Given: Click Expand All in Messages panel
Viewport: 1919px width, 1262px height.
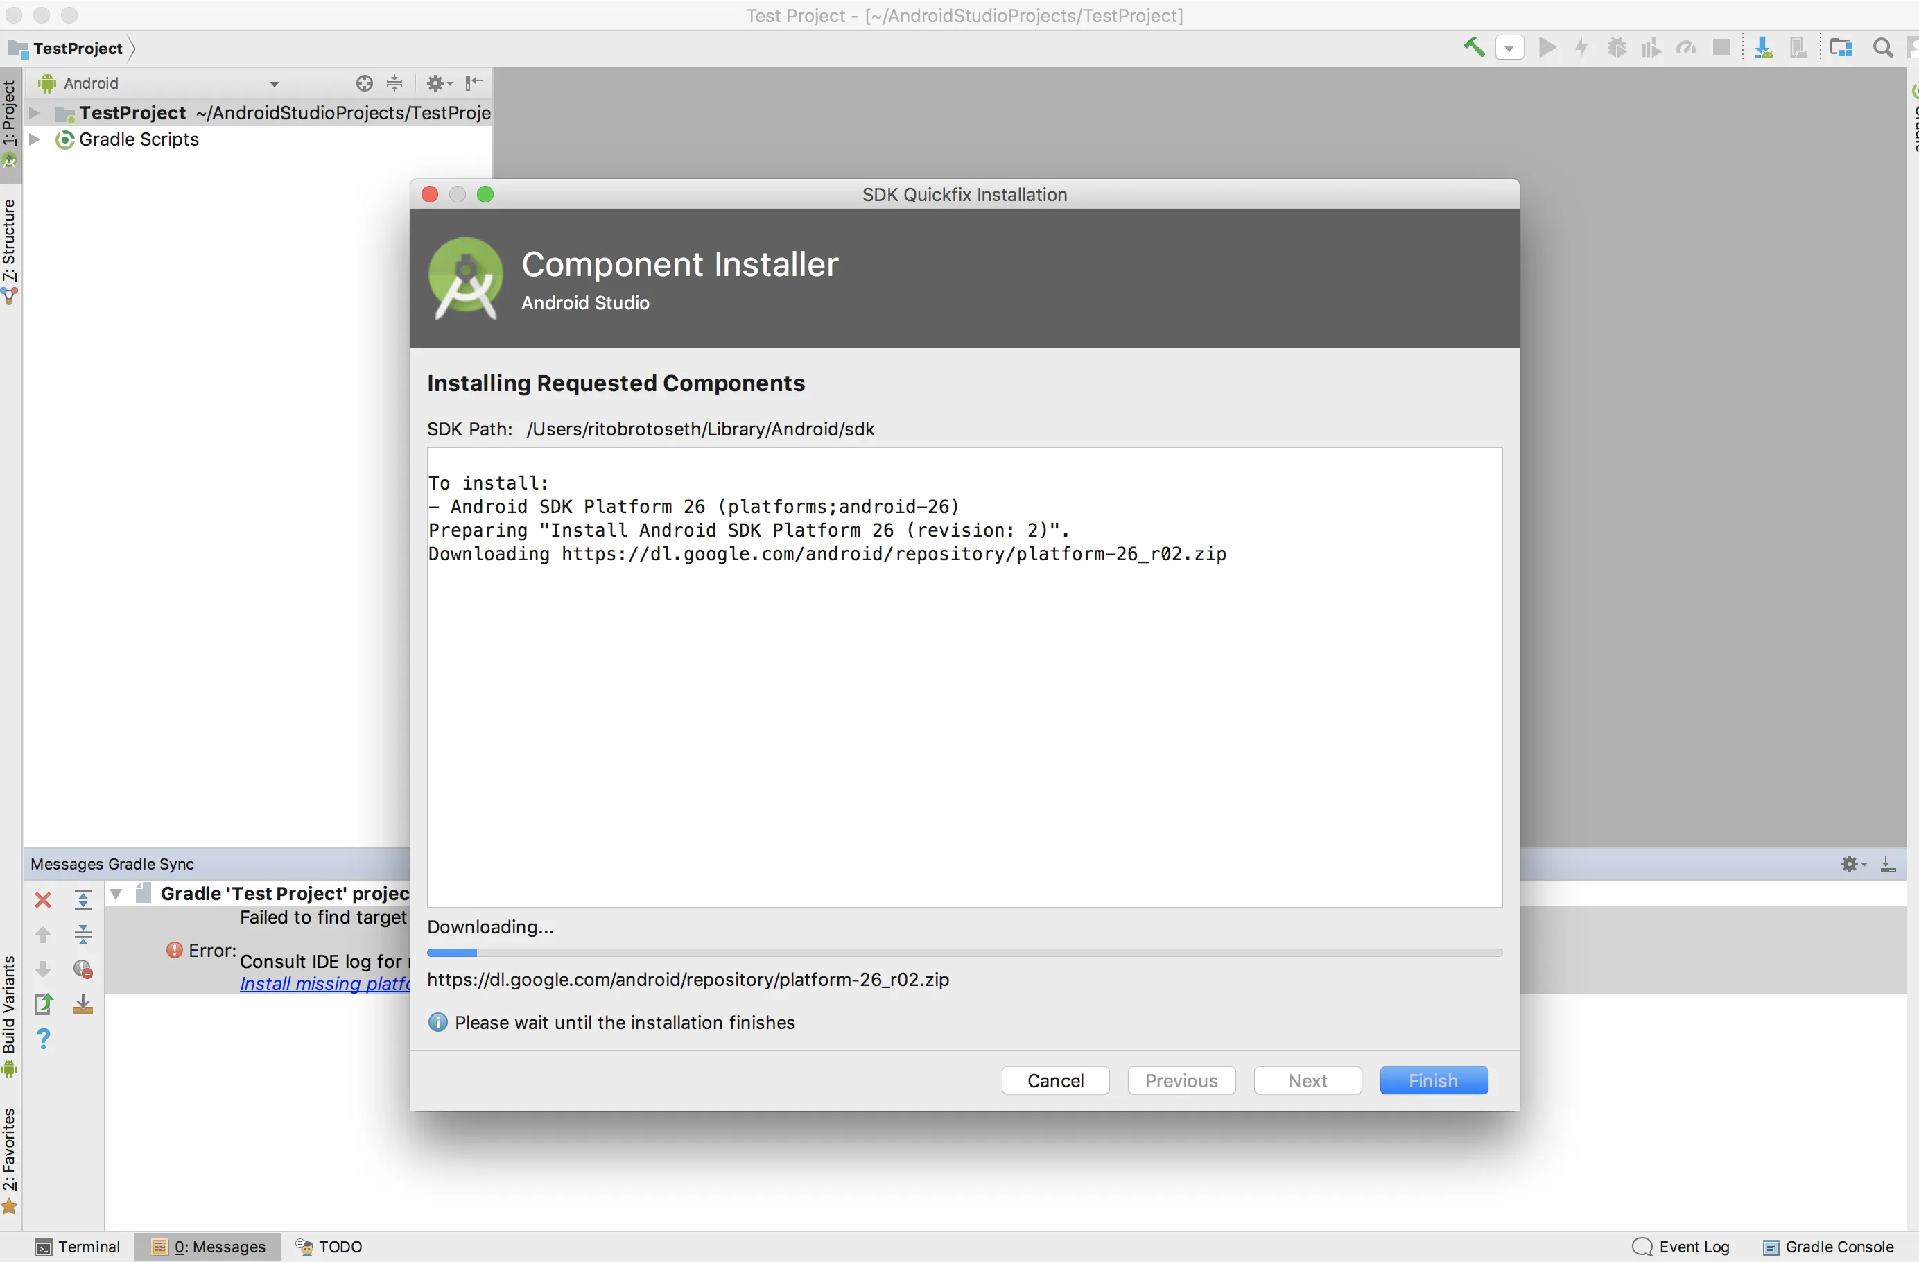Looking at the screenshot, I should (83, 899).
